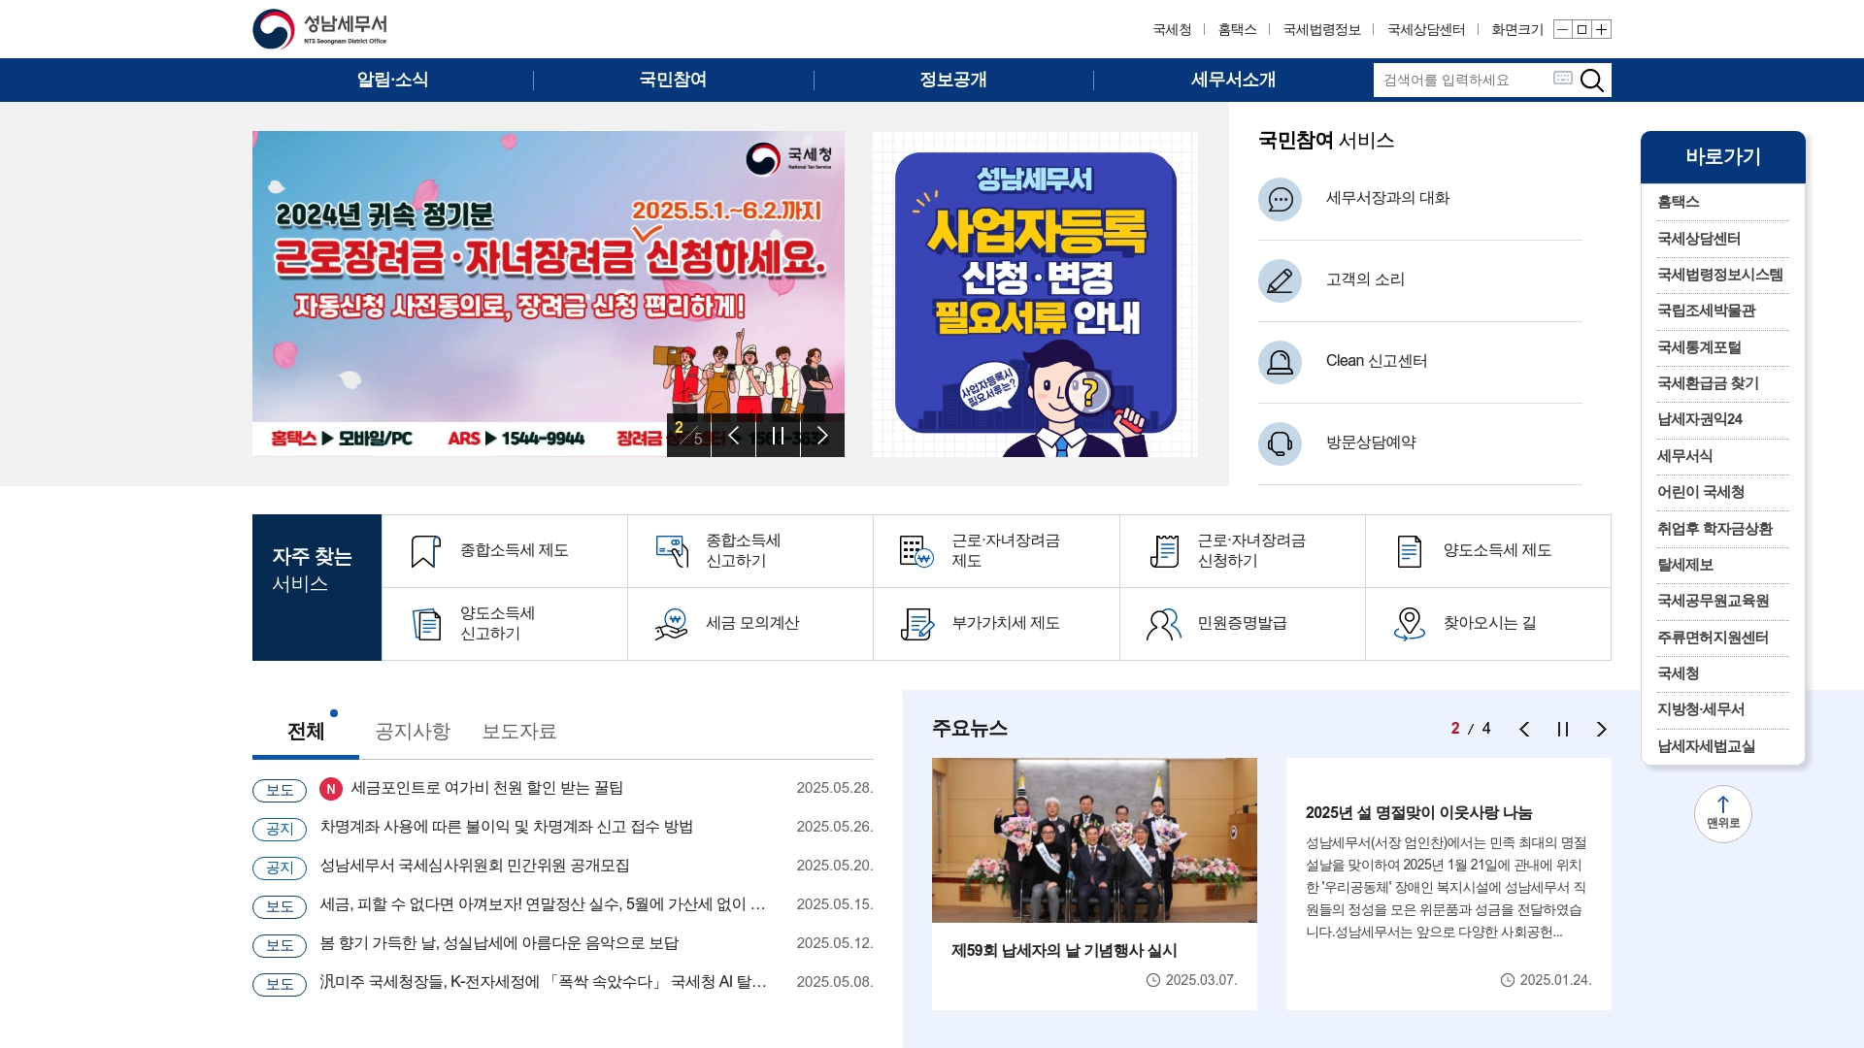Select the 전체 news tab
1864x1048 pixels.
coord(306,732)
